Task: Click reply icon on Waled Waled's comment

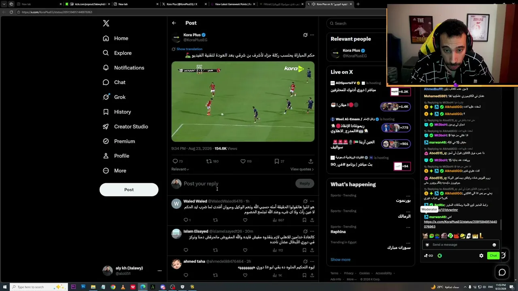Action: [187, 220]
